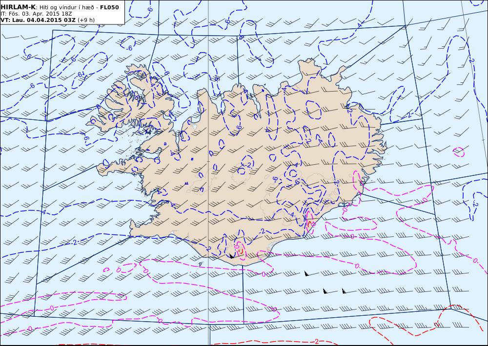Viewport: 488px width, 346px height.
Task: Select the FL050 flight level label
Action: pos(109,7)
